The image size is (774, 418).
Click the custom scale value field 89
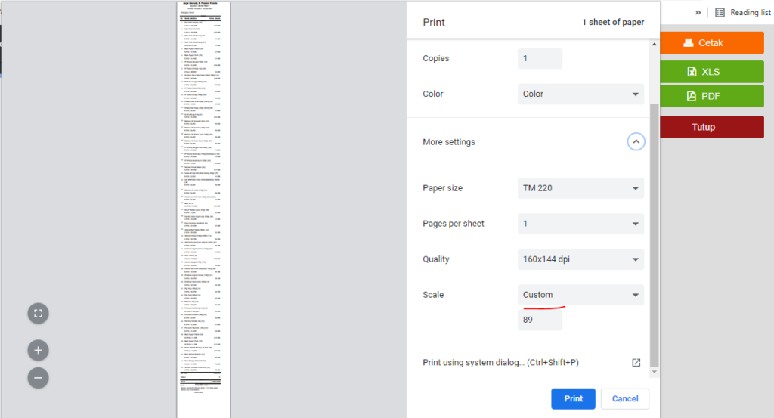point(540,320)
